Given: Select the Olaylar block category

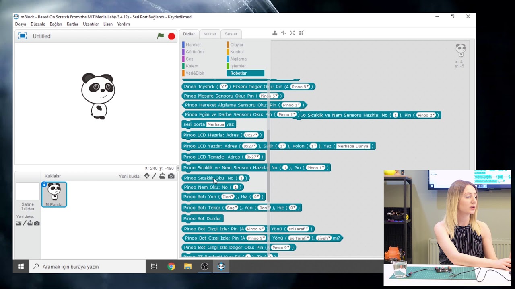Looking at the screenshot, I should tap(237, 45).
